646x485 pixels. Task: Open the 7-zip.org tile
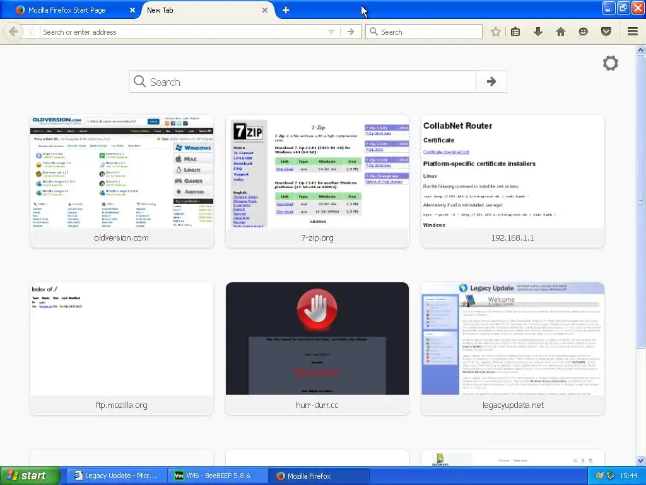(x=317, y=181)
